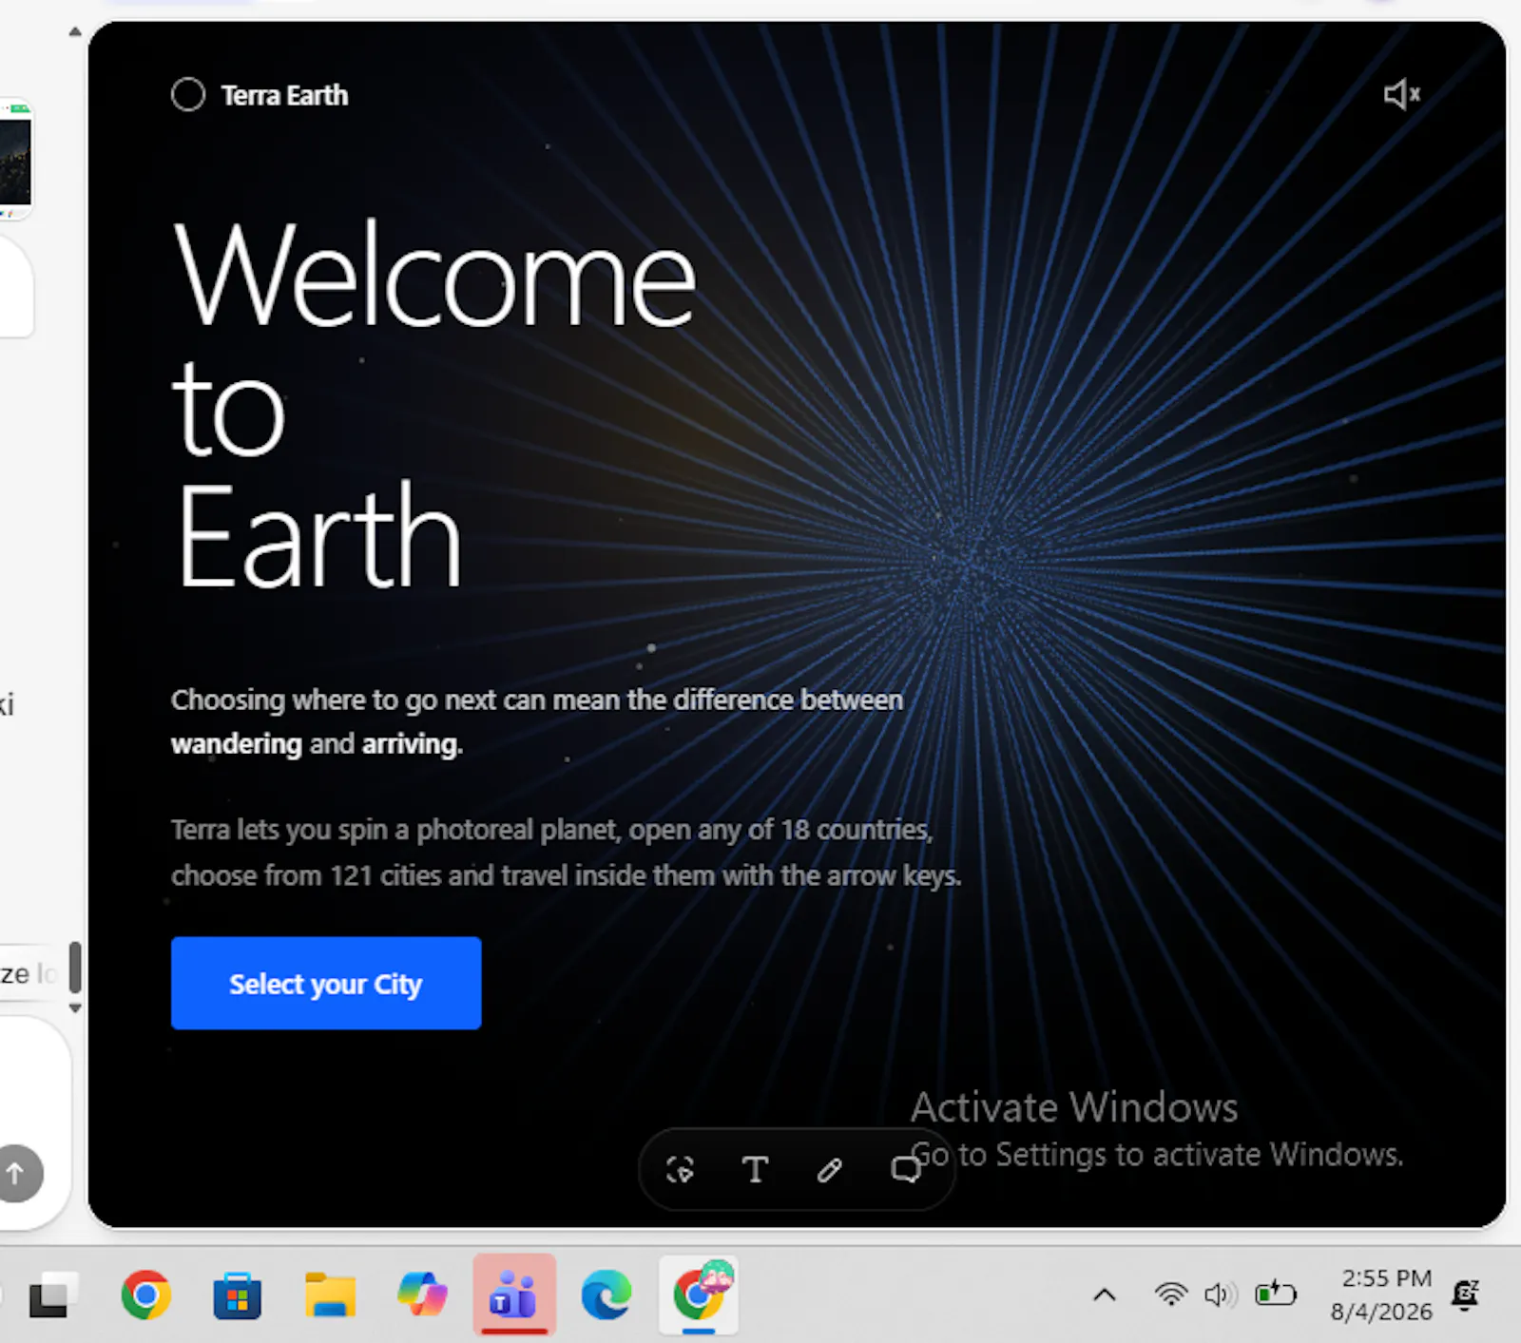
Task: Open Google Chrome from the taskbar
Action: [145, 1295]
